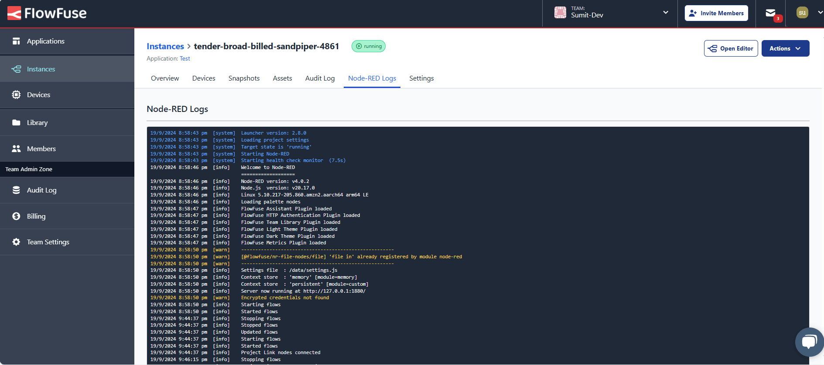Click the Devices chip icon in sidebar
The width and height of the screenshot is (824, 365).
pos(16,95)
